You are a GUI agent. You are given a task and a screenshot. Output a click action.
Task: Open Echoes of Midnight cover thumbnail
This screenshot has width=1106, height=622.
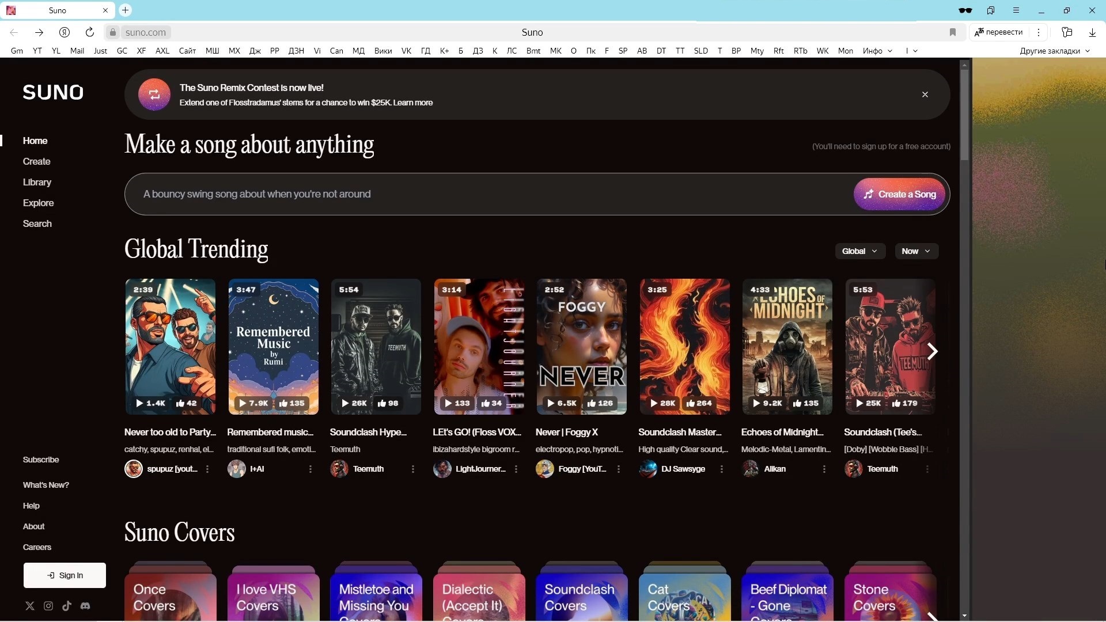coord(787,347)
